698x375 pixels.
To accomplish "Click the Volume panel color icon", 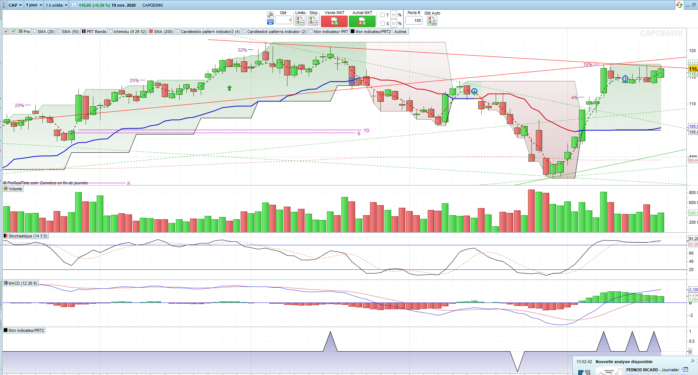I will point(6,189).
